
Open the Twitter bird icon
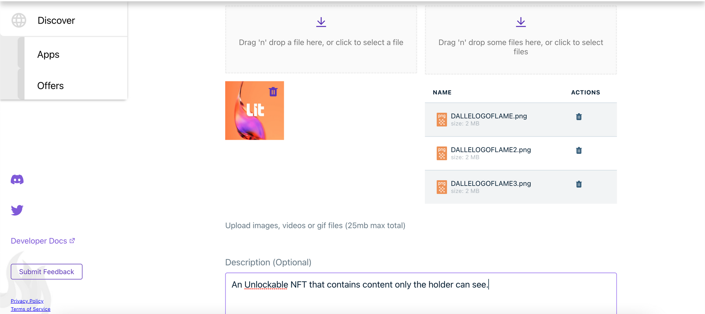[x=17, y=210]
